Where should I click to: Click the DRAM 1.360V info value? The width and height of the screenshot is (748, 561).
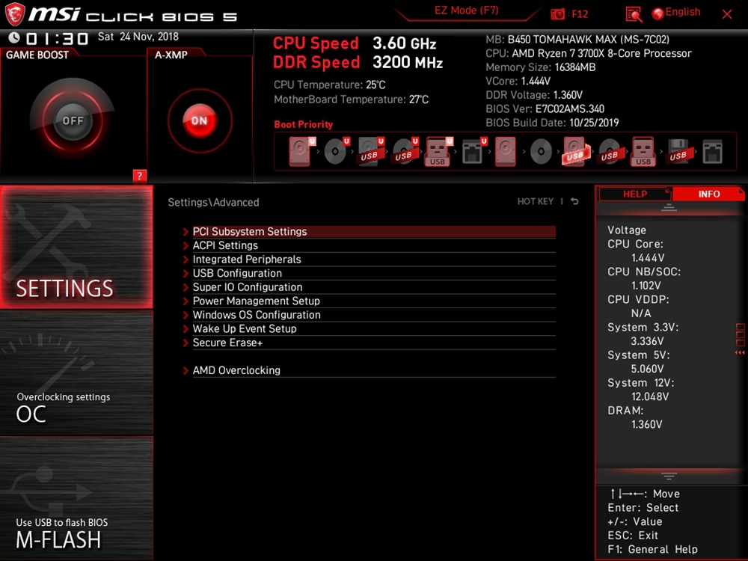point(646,424)
